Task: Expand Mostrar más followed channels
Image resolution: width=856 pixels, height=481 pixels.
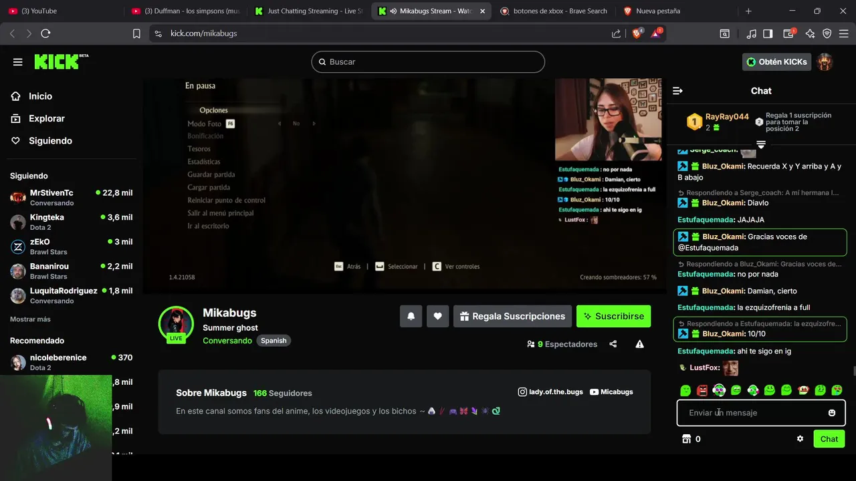Action: pos(30,319)
